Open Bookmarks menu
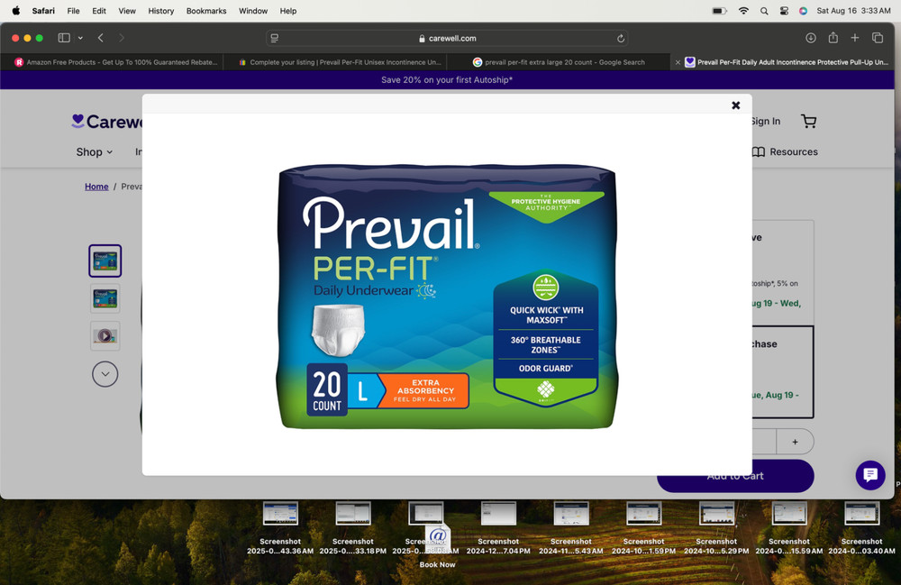This screenshot has height=585, width=901. (x=206, y=10)
